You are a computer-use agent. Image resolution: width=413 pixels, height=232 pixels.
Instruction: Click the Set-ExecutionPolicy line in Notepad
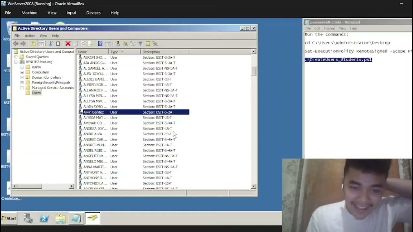(x=358, y=51)
